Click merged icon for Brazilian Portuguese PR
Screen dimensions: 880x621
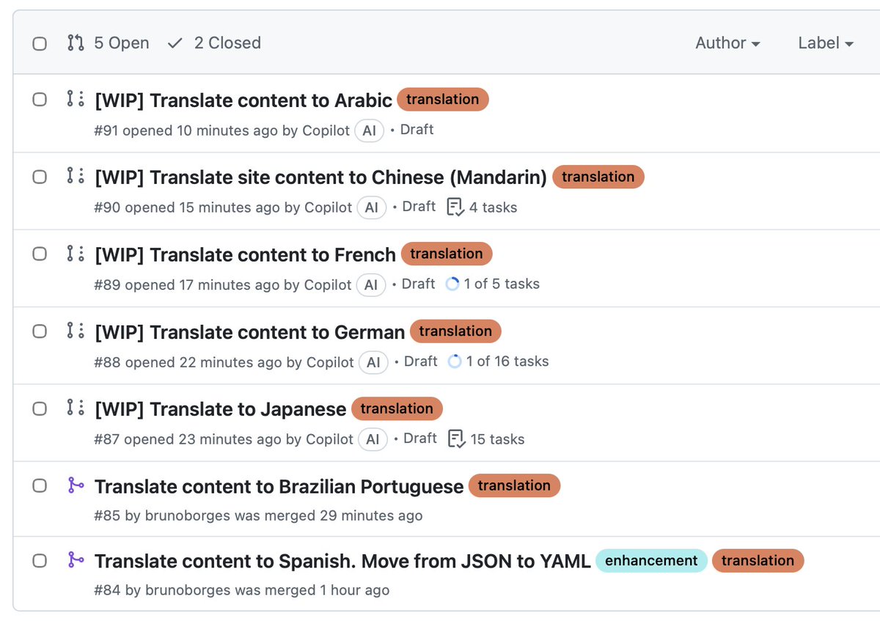(x=76, y=485)
